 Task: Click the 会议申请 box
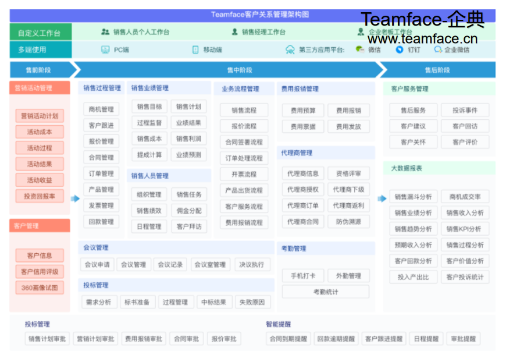pos(97,264)
